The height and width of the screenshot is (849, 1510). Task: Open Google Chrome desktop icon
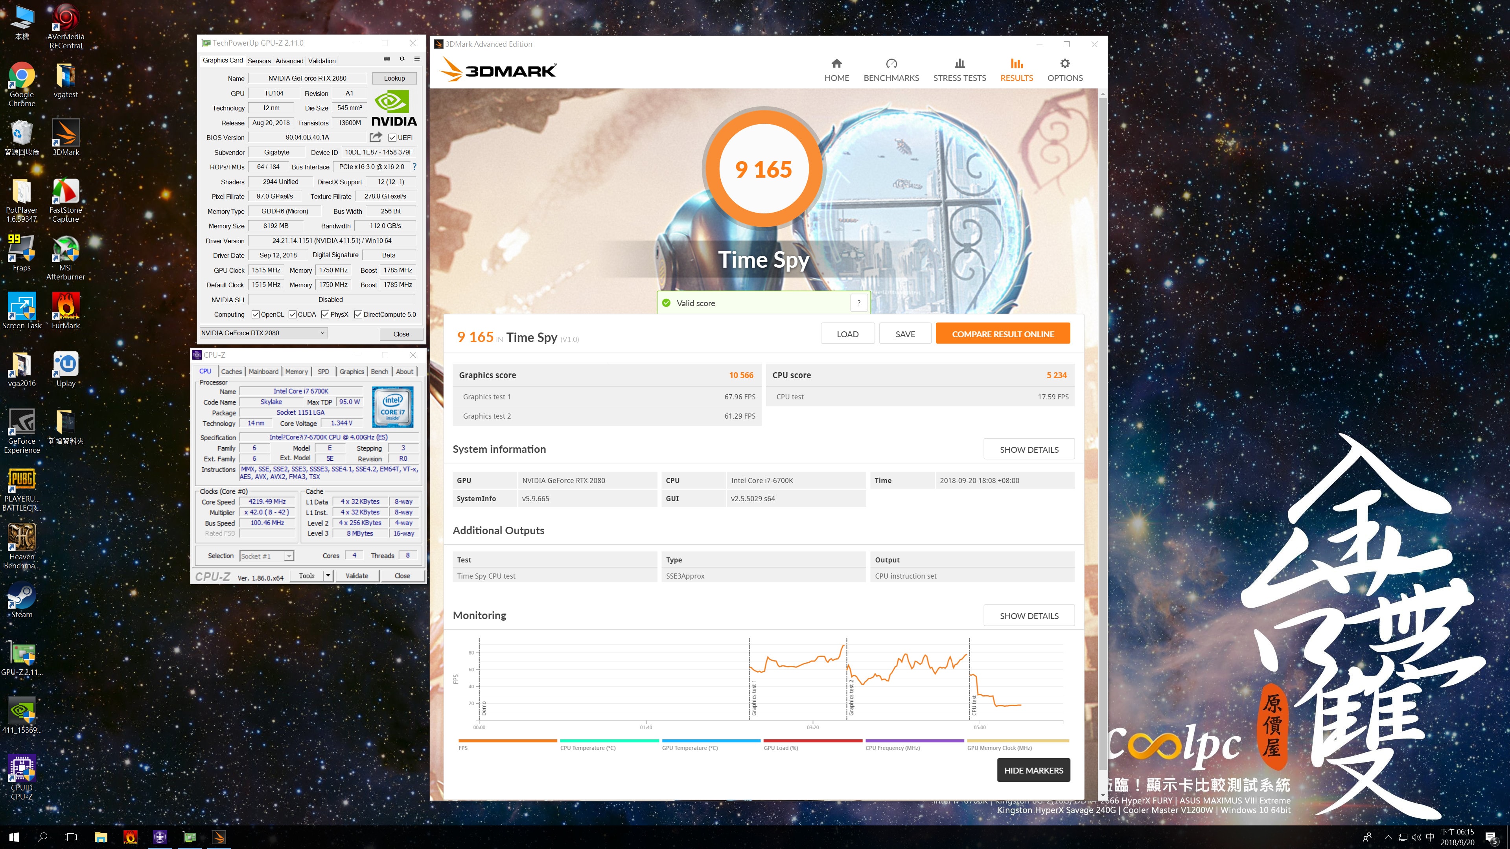(x=22, y=85)
